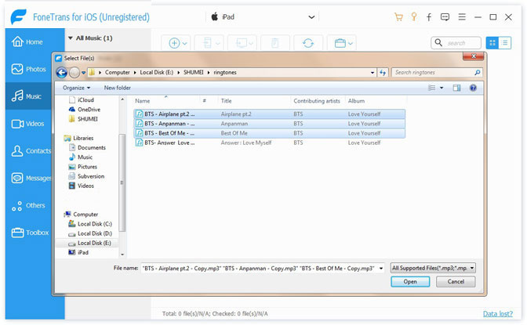Select the Music library in navigation pane
The height and width of the screenshot is (325, 527).
(x=80, y=157)
